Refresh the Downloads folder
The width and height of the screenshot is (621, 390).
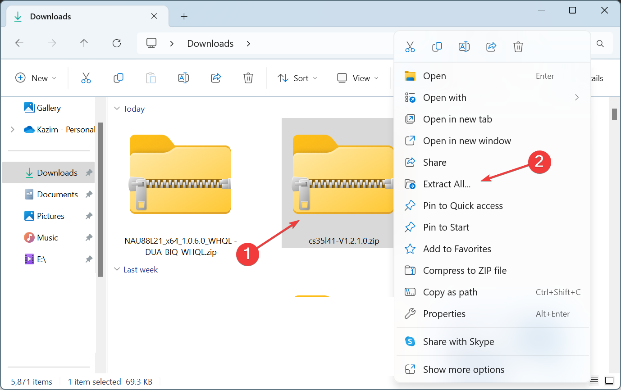(x=117, y=43)
